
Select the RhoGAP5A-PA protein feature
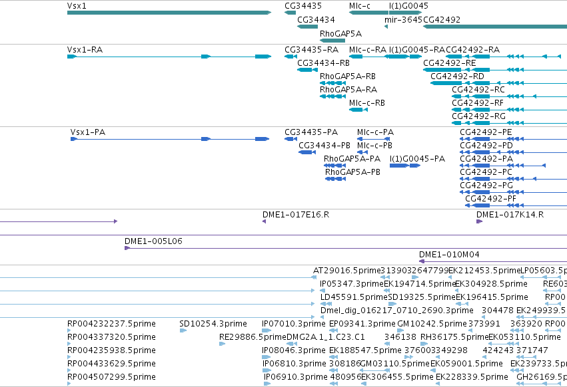(x=335, y=166)
